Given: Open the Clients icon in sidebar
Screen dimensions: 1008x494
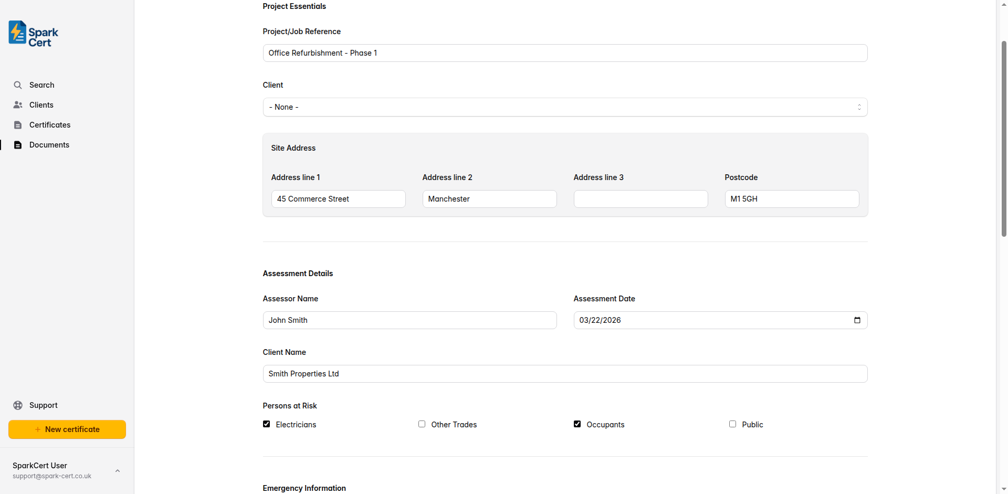Looking at the screenshot, I should coord(18,104).
